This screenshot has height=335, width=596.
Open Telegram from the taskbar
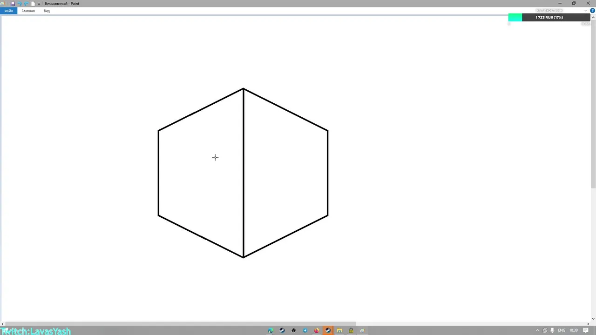coord(305,330)
